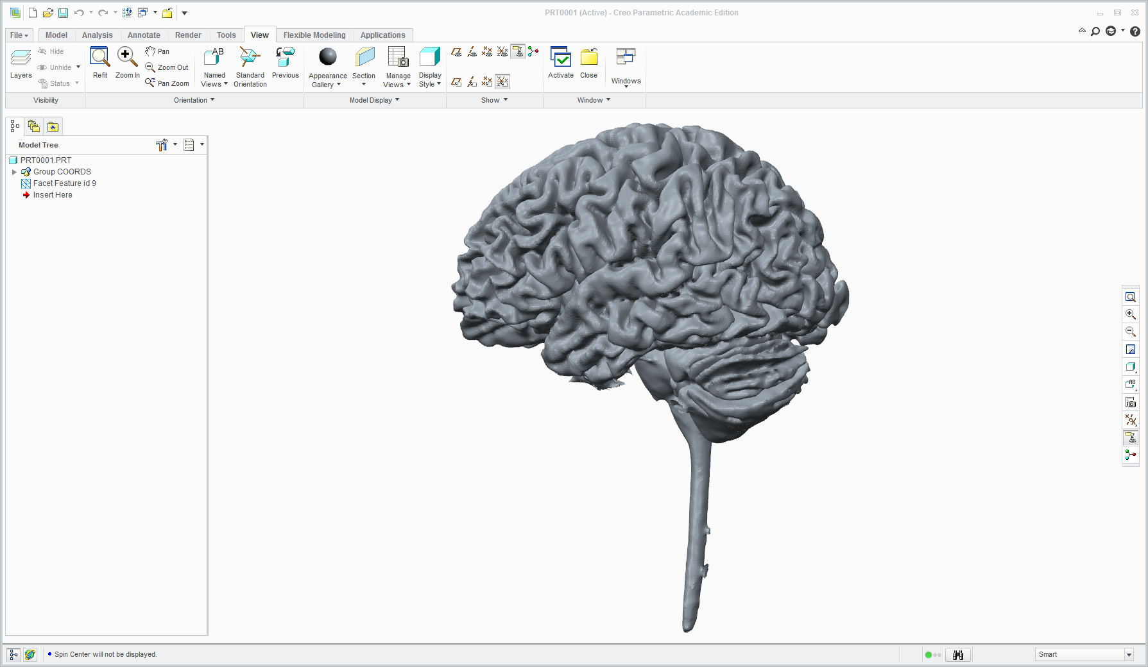
Task: Switch to the Model ribbon tab
Action: [56, 35]
